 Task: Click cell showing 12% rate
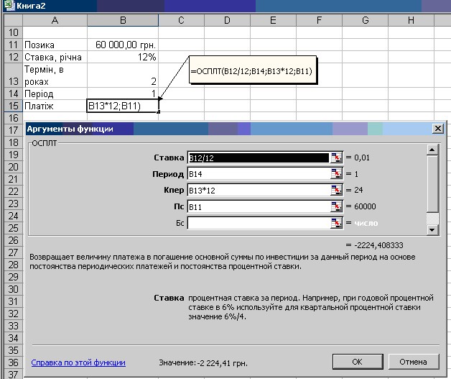coord(123,57)
